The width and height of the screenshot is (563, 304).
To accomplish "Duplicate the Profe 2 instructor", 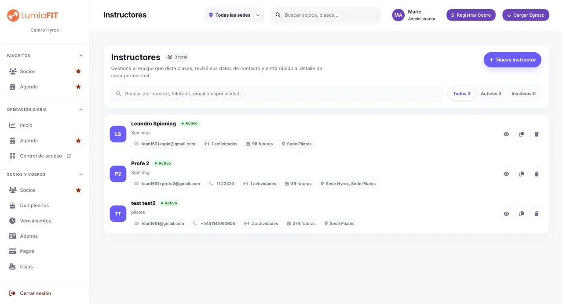I will 521,174.
